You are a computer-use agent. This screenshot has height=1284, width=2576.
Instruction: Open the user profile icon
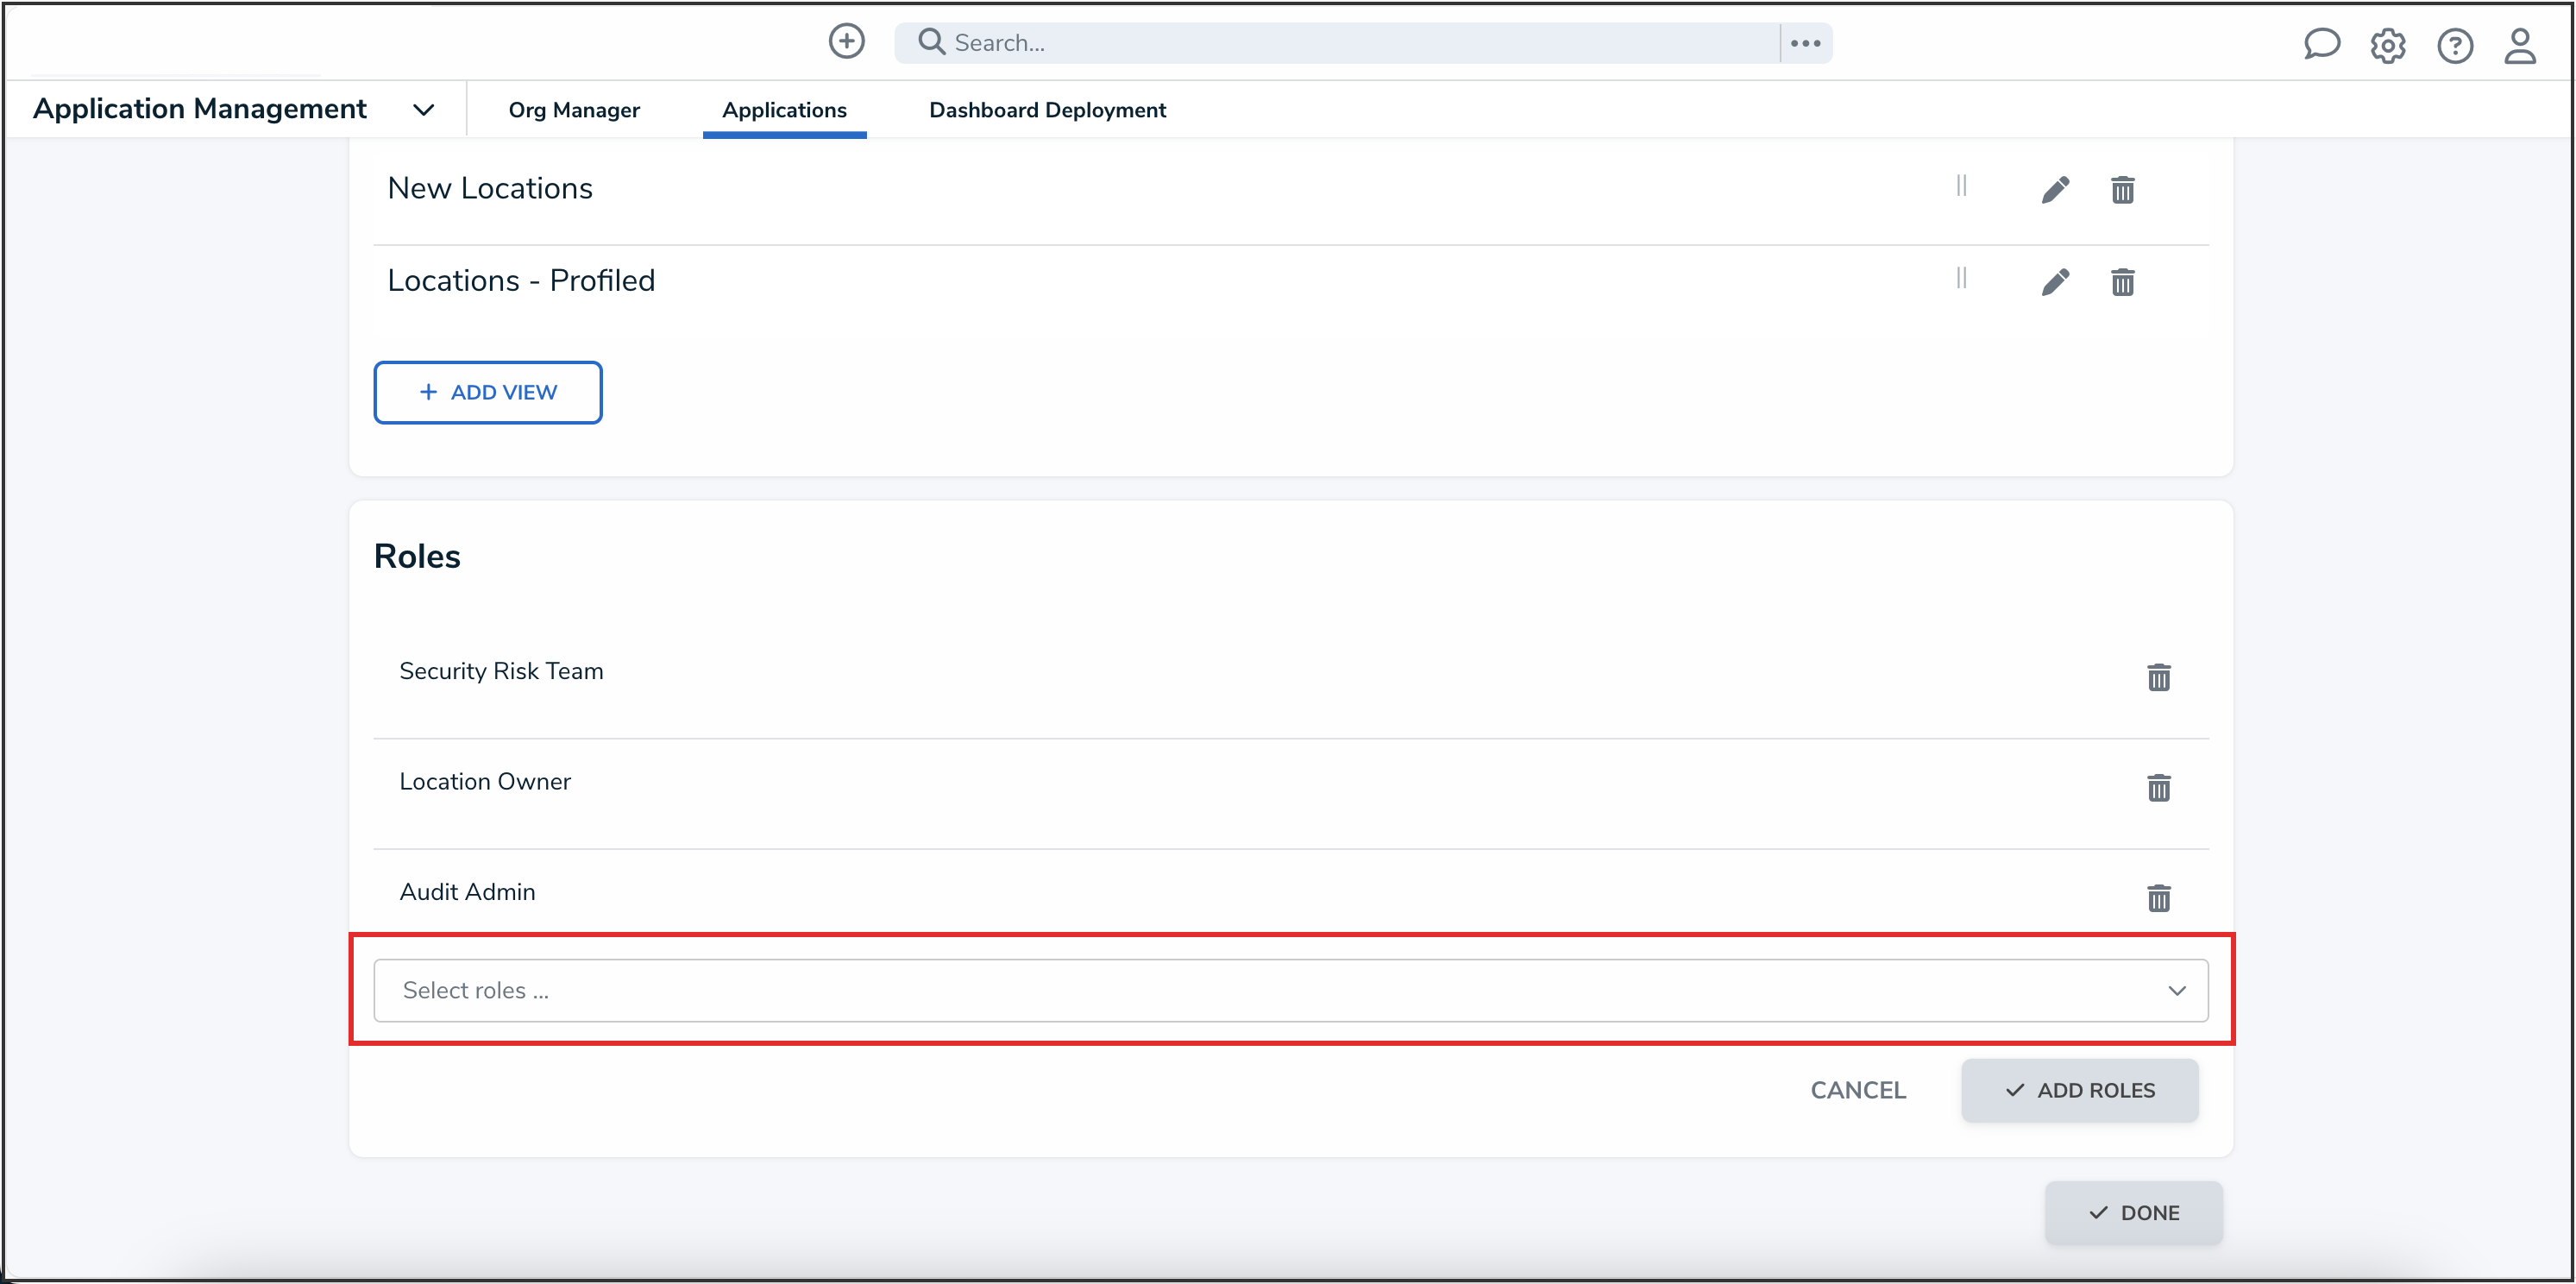pos(2520,45)
